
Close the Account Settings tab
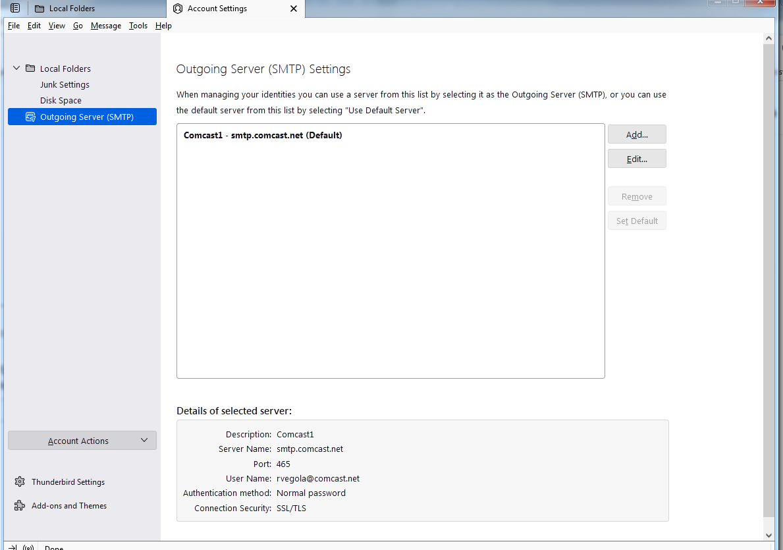coord(294,9)
